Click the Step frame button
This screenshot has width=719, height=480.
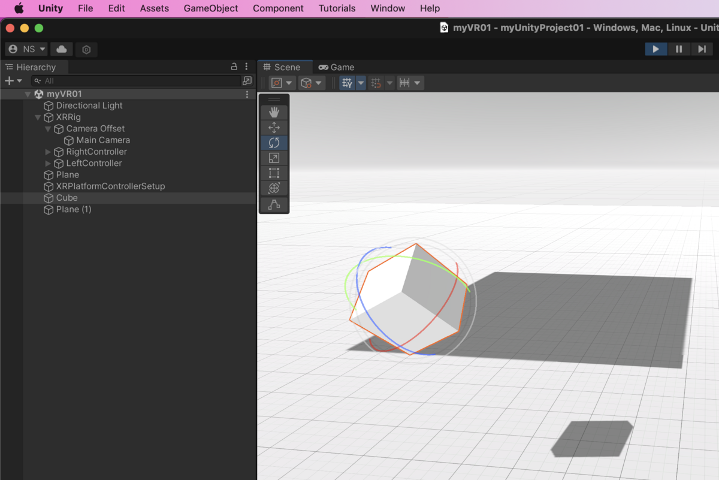702,49
